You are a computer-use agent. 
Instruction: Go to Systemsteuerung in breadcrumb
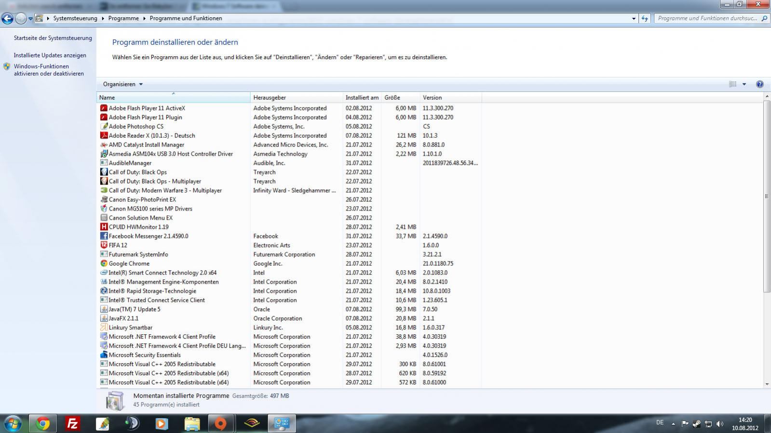(x=75, y=18)
